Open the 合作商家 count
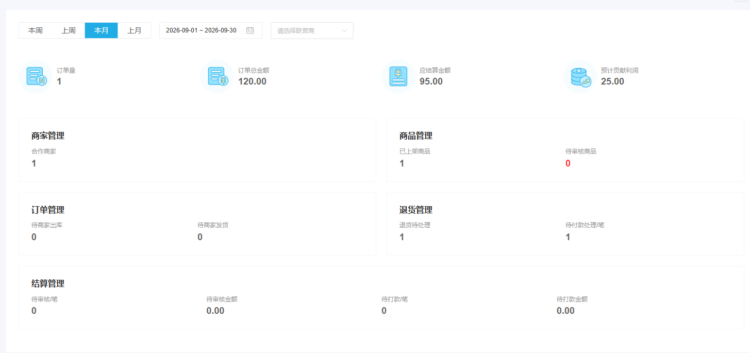This screenshot has height=353, width=750. tap(34, 163)
